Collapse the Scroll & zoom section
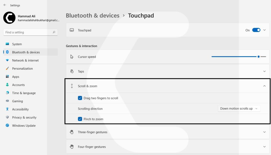The width and height of the screenshot is (271, 155). [264, 86]
